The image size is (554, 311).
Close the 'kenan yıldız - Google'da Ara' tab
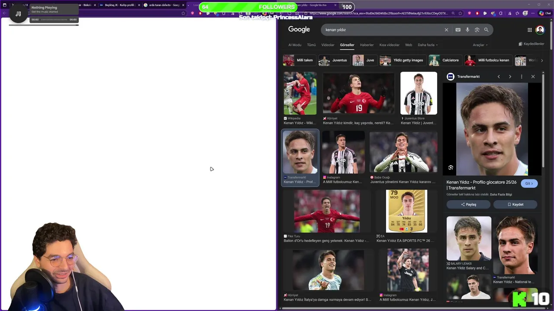pyautogui.click(x=335, y=5)
